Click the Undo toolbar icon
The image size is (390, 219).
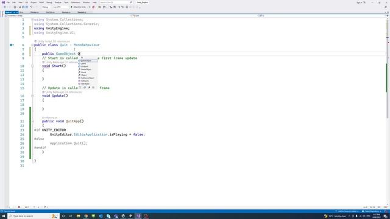click(31, 7)
